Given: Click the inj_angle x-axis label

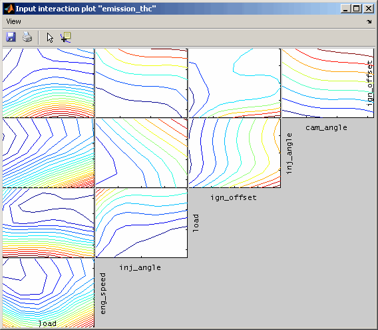Looking at the screenshot, I should tap(140, 268).
